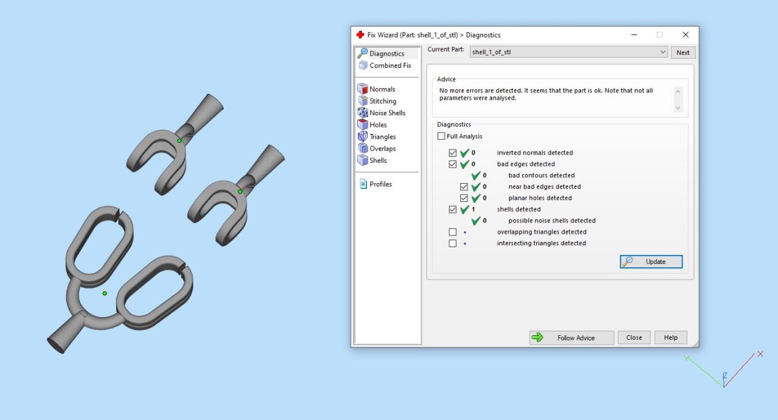Open the Stitching fix page
This screenshot has height=420, width=778.
pos(377,101)
